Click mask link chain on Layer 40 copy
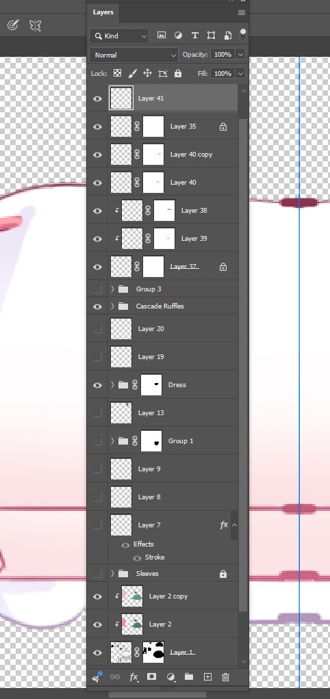 [137, 155]
